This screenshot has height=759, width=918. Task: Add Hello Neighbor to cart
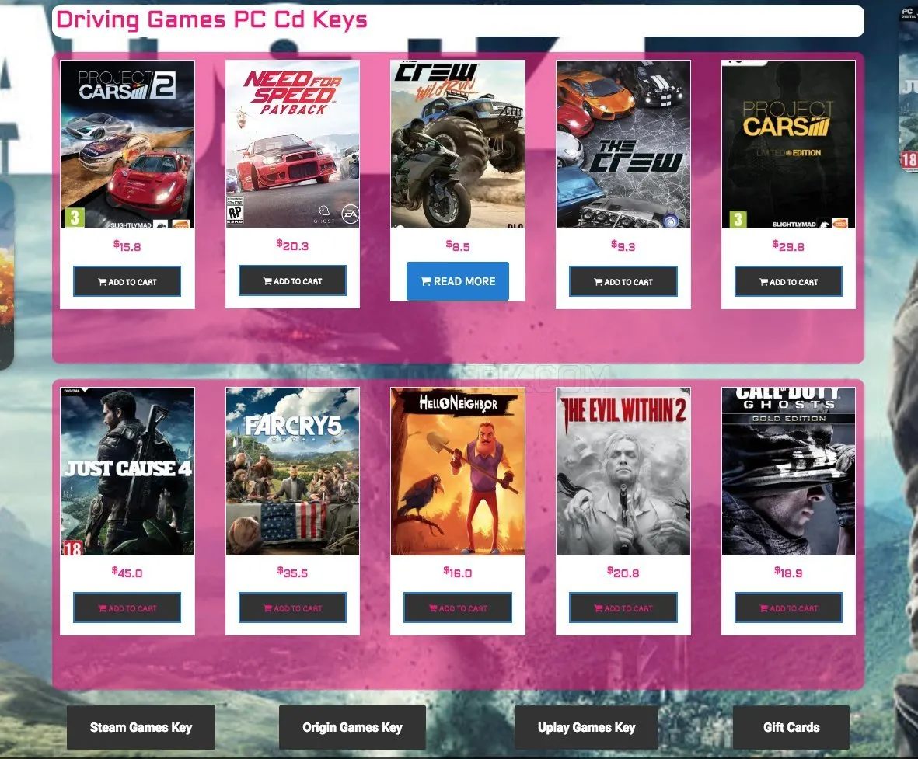click(x=457, y=608)
